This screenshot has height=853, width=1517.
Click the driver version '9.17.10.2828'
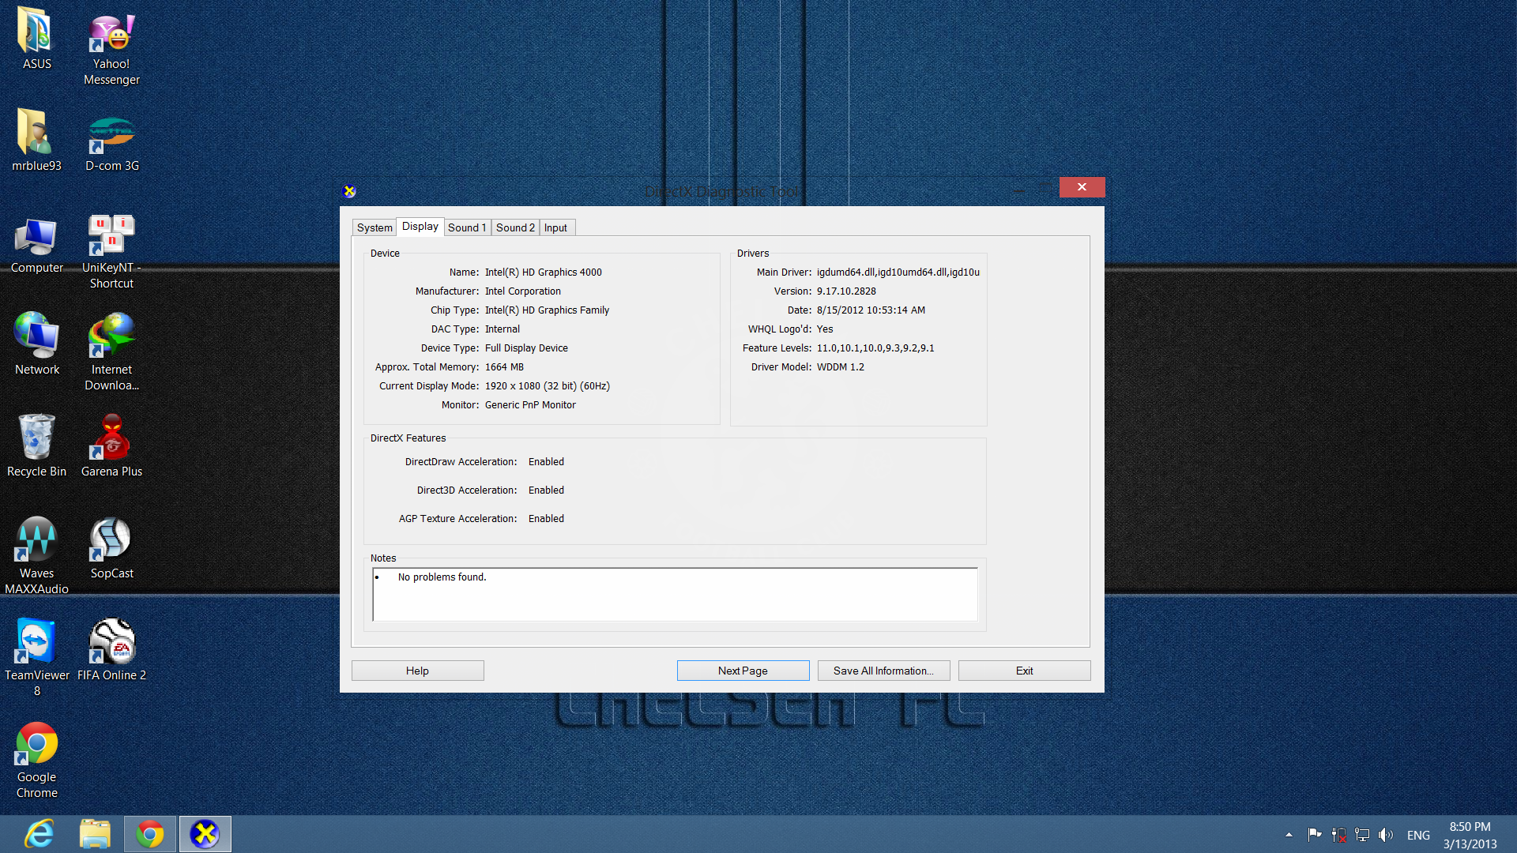(846, 291)
